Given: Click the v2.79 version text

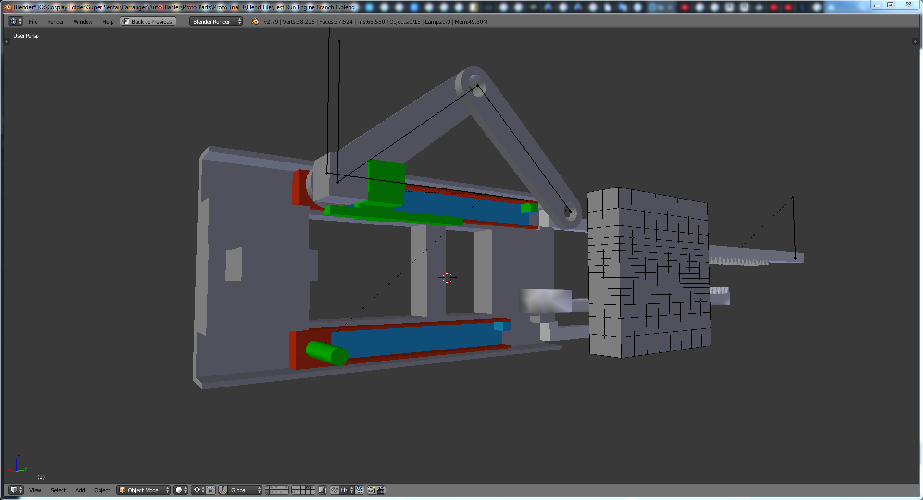Looking at the screenshot, I should coord(271,22).
